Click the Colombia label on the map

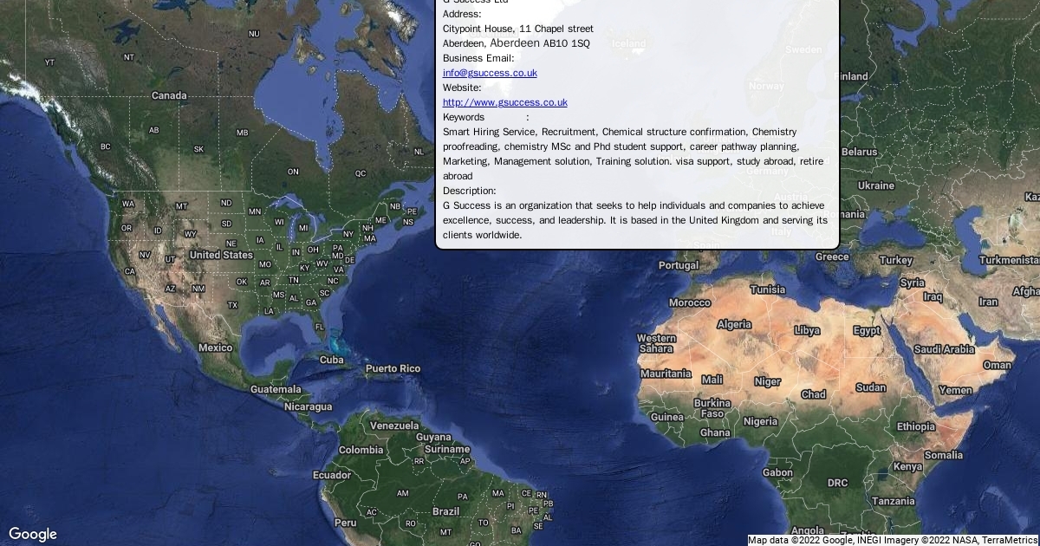click(x=361, y=450)
